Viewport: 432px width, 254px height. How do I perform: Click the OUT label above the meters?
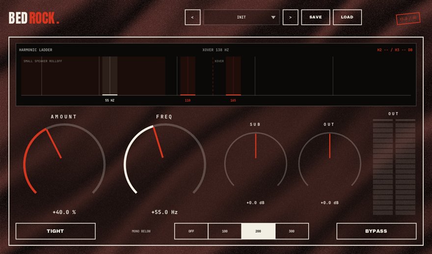pyautogui.click(x=393, y=113)
